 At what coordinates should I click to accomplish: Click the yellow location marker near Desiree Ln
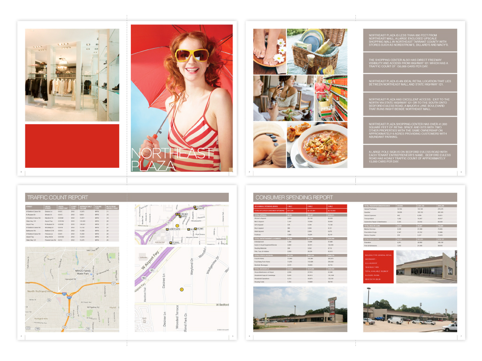(x=182, y=290)
